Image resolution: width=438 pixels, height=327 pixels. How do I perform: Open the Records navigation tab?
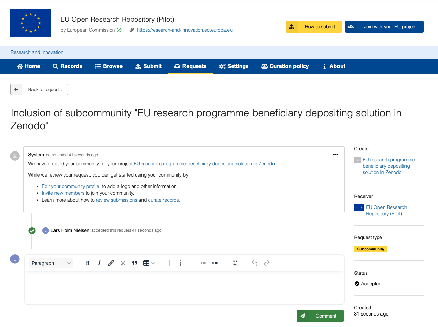[x=68, y=66]
